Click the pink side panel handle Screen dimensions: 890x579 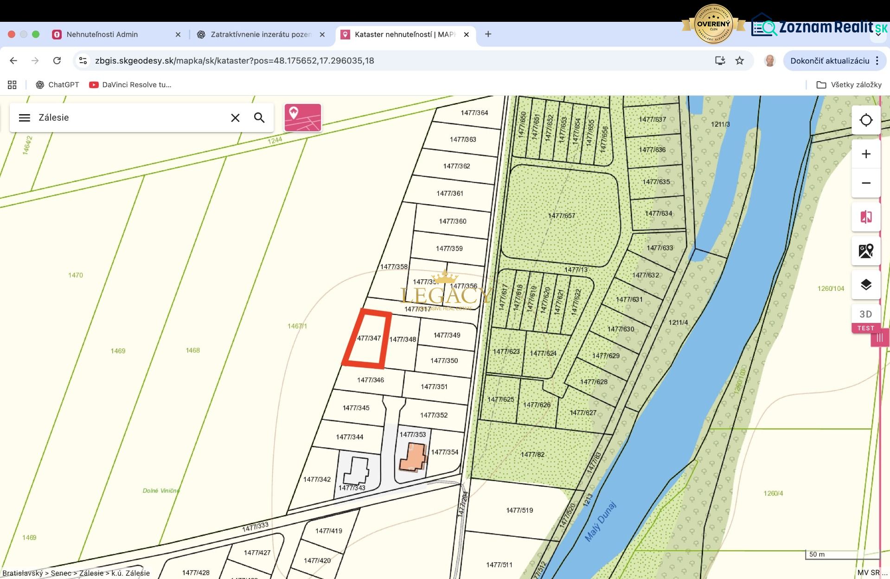pos(879,338)
